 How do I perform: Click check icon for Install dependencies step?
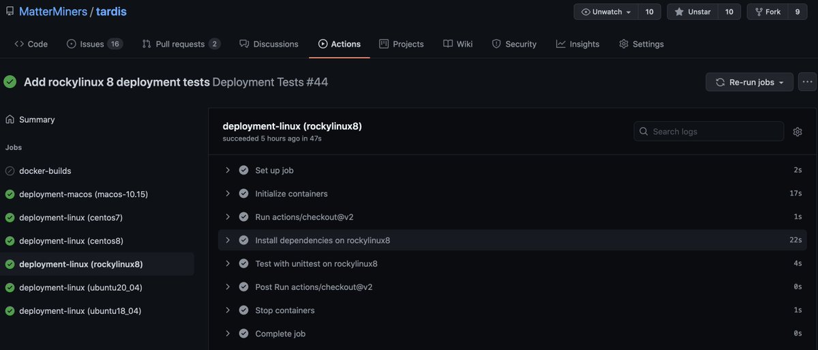click(243, 240)
